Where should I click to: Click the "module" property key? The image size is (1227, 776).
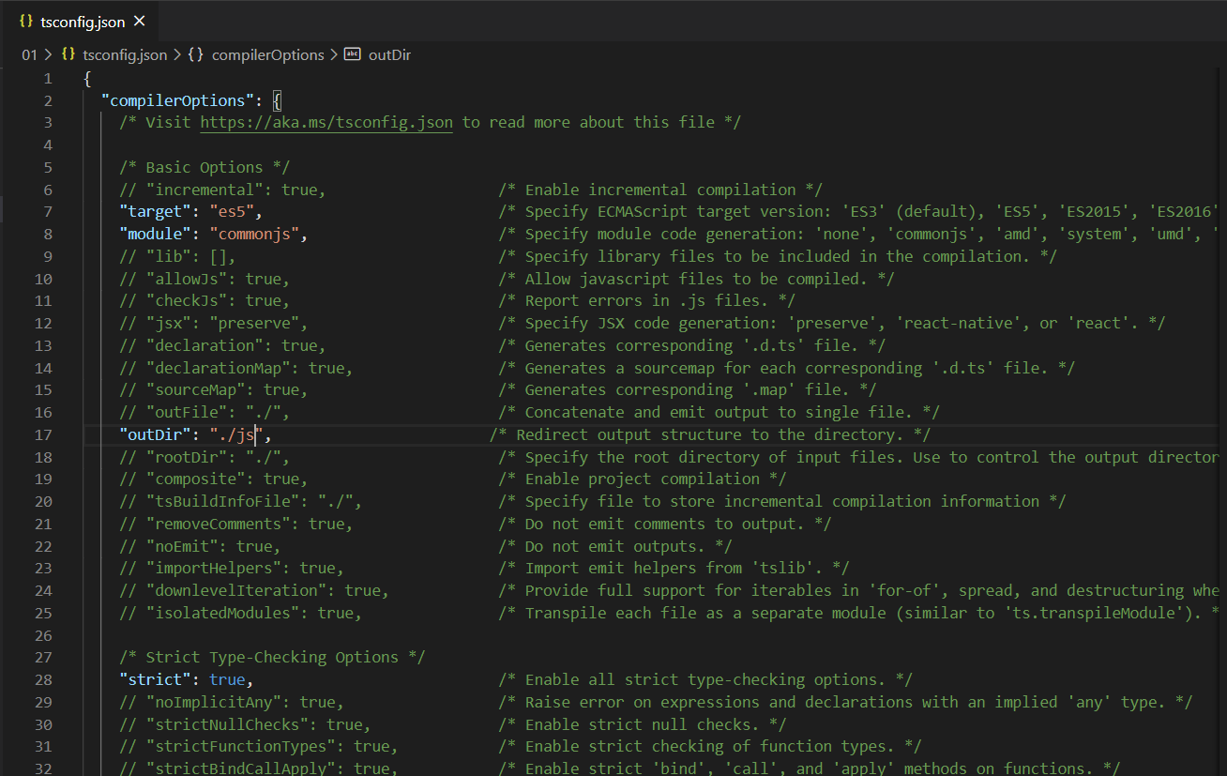point(155,234)
